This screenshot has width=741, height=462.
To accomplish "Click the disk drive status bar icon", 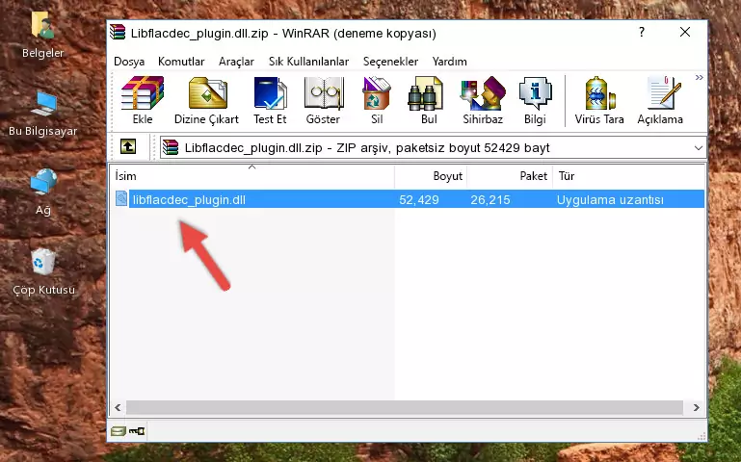I will tap(118, 431).
